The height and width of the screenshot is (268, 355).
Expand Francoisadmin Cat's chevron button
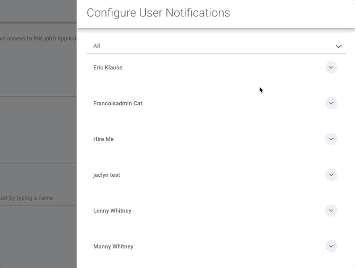[x=331, y=103]
